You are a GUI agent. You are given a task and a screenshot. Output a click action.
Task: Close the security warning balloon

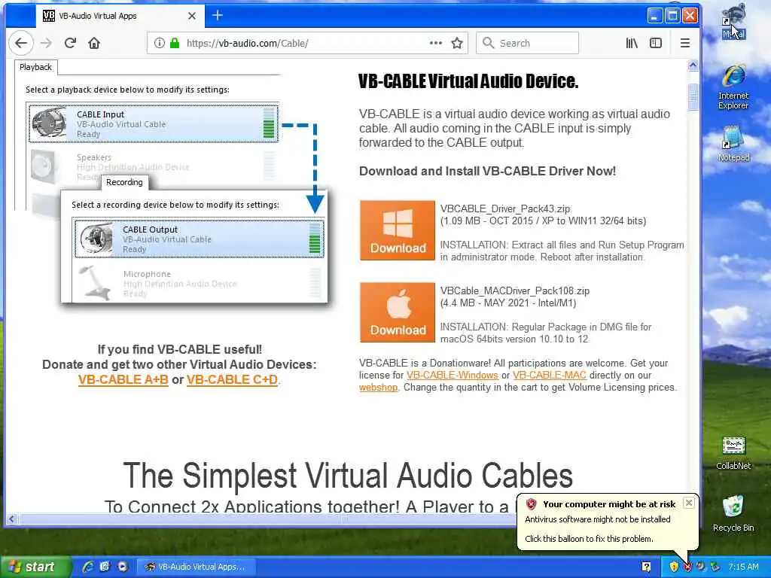pyautogui.click(x=689, y=503)
